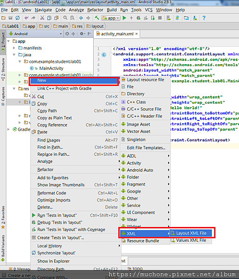Choose Layout XML File in submenu
239x279 pixels.
[x=191, y=233]
